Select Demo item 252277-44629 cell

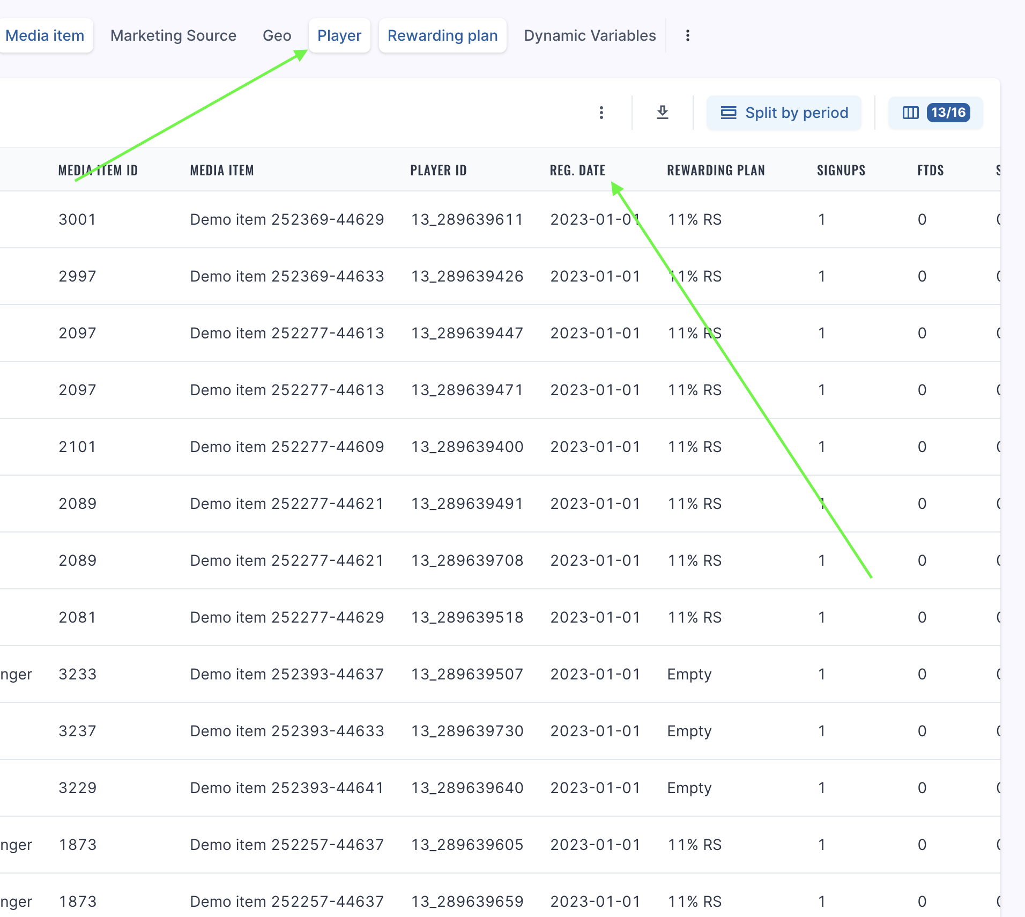point(287,617)
